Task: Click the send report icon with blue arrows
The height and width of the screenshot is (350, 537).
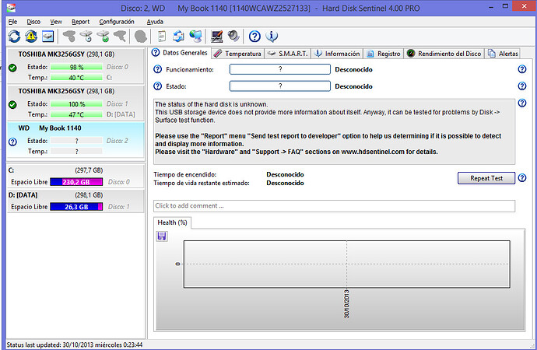Action: [x=178, y=37]
